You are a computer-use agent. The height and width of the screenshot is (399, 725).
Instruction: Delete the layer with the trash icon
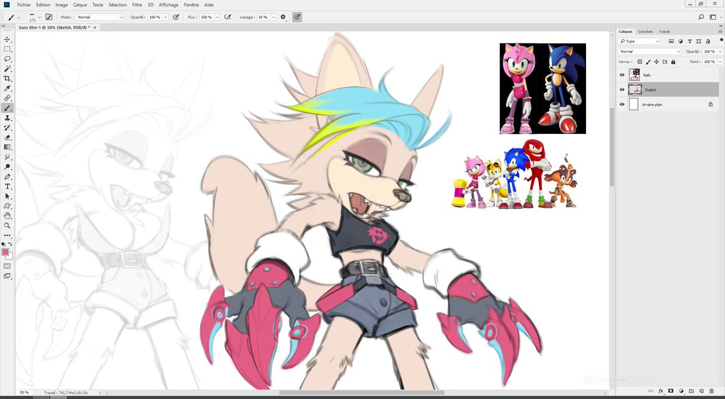(712, 391)
